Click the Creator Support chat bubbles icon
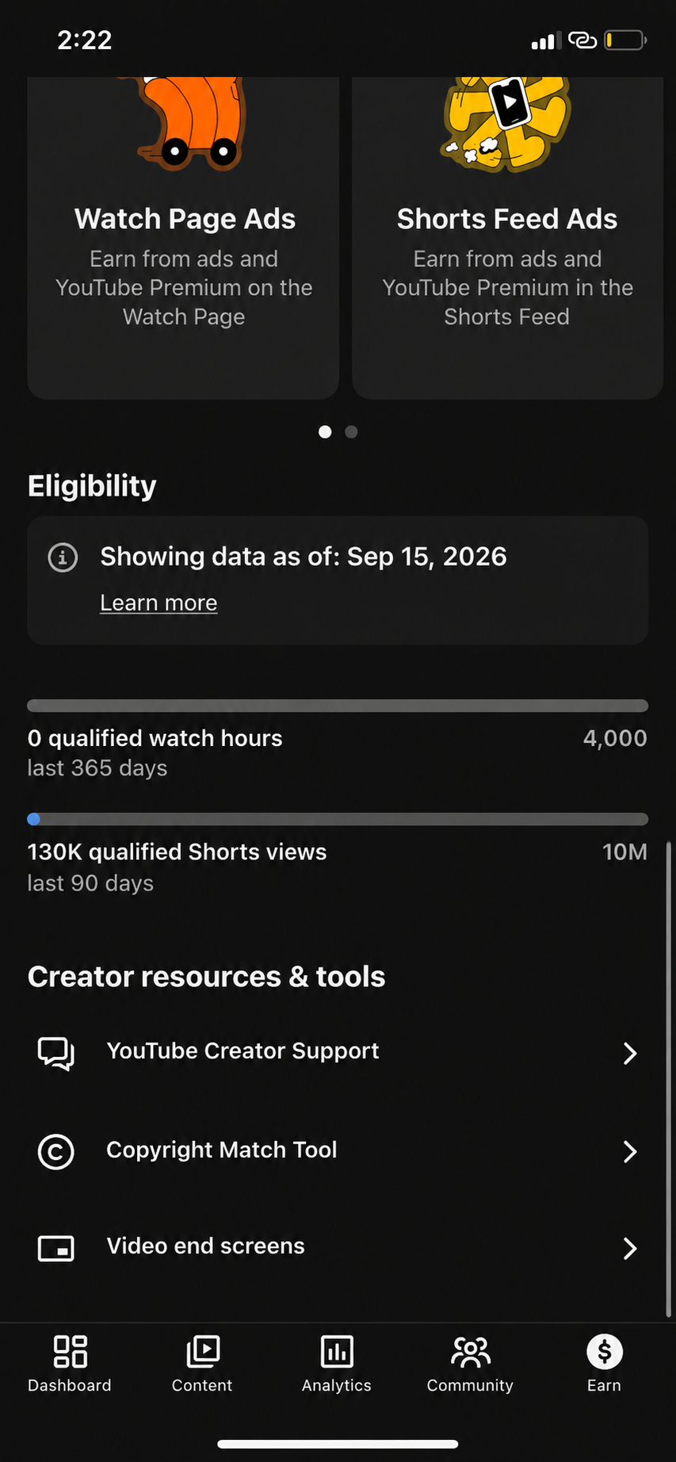The height and width of the screenshot is (1462, 676). (x=56, y=1053)
